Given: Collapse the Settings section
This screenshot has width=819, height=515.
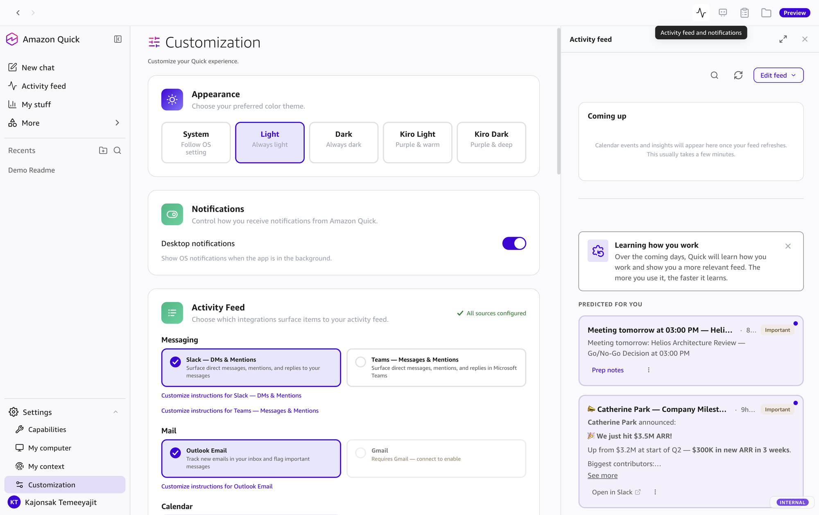Looking at the screenshot, I should pos(65,412).
